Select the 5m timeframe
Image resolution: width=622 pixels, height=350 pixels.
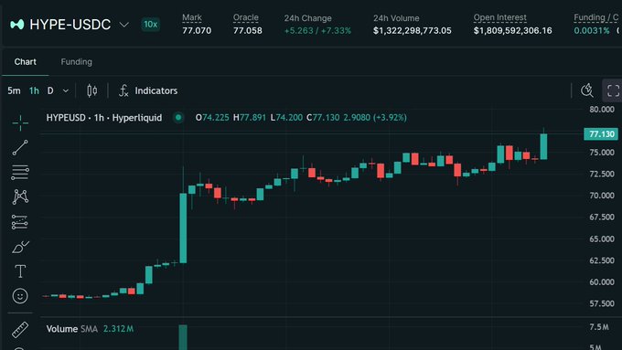coord(14,90)
